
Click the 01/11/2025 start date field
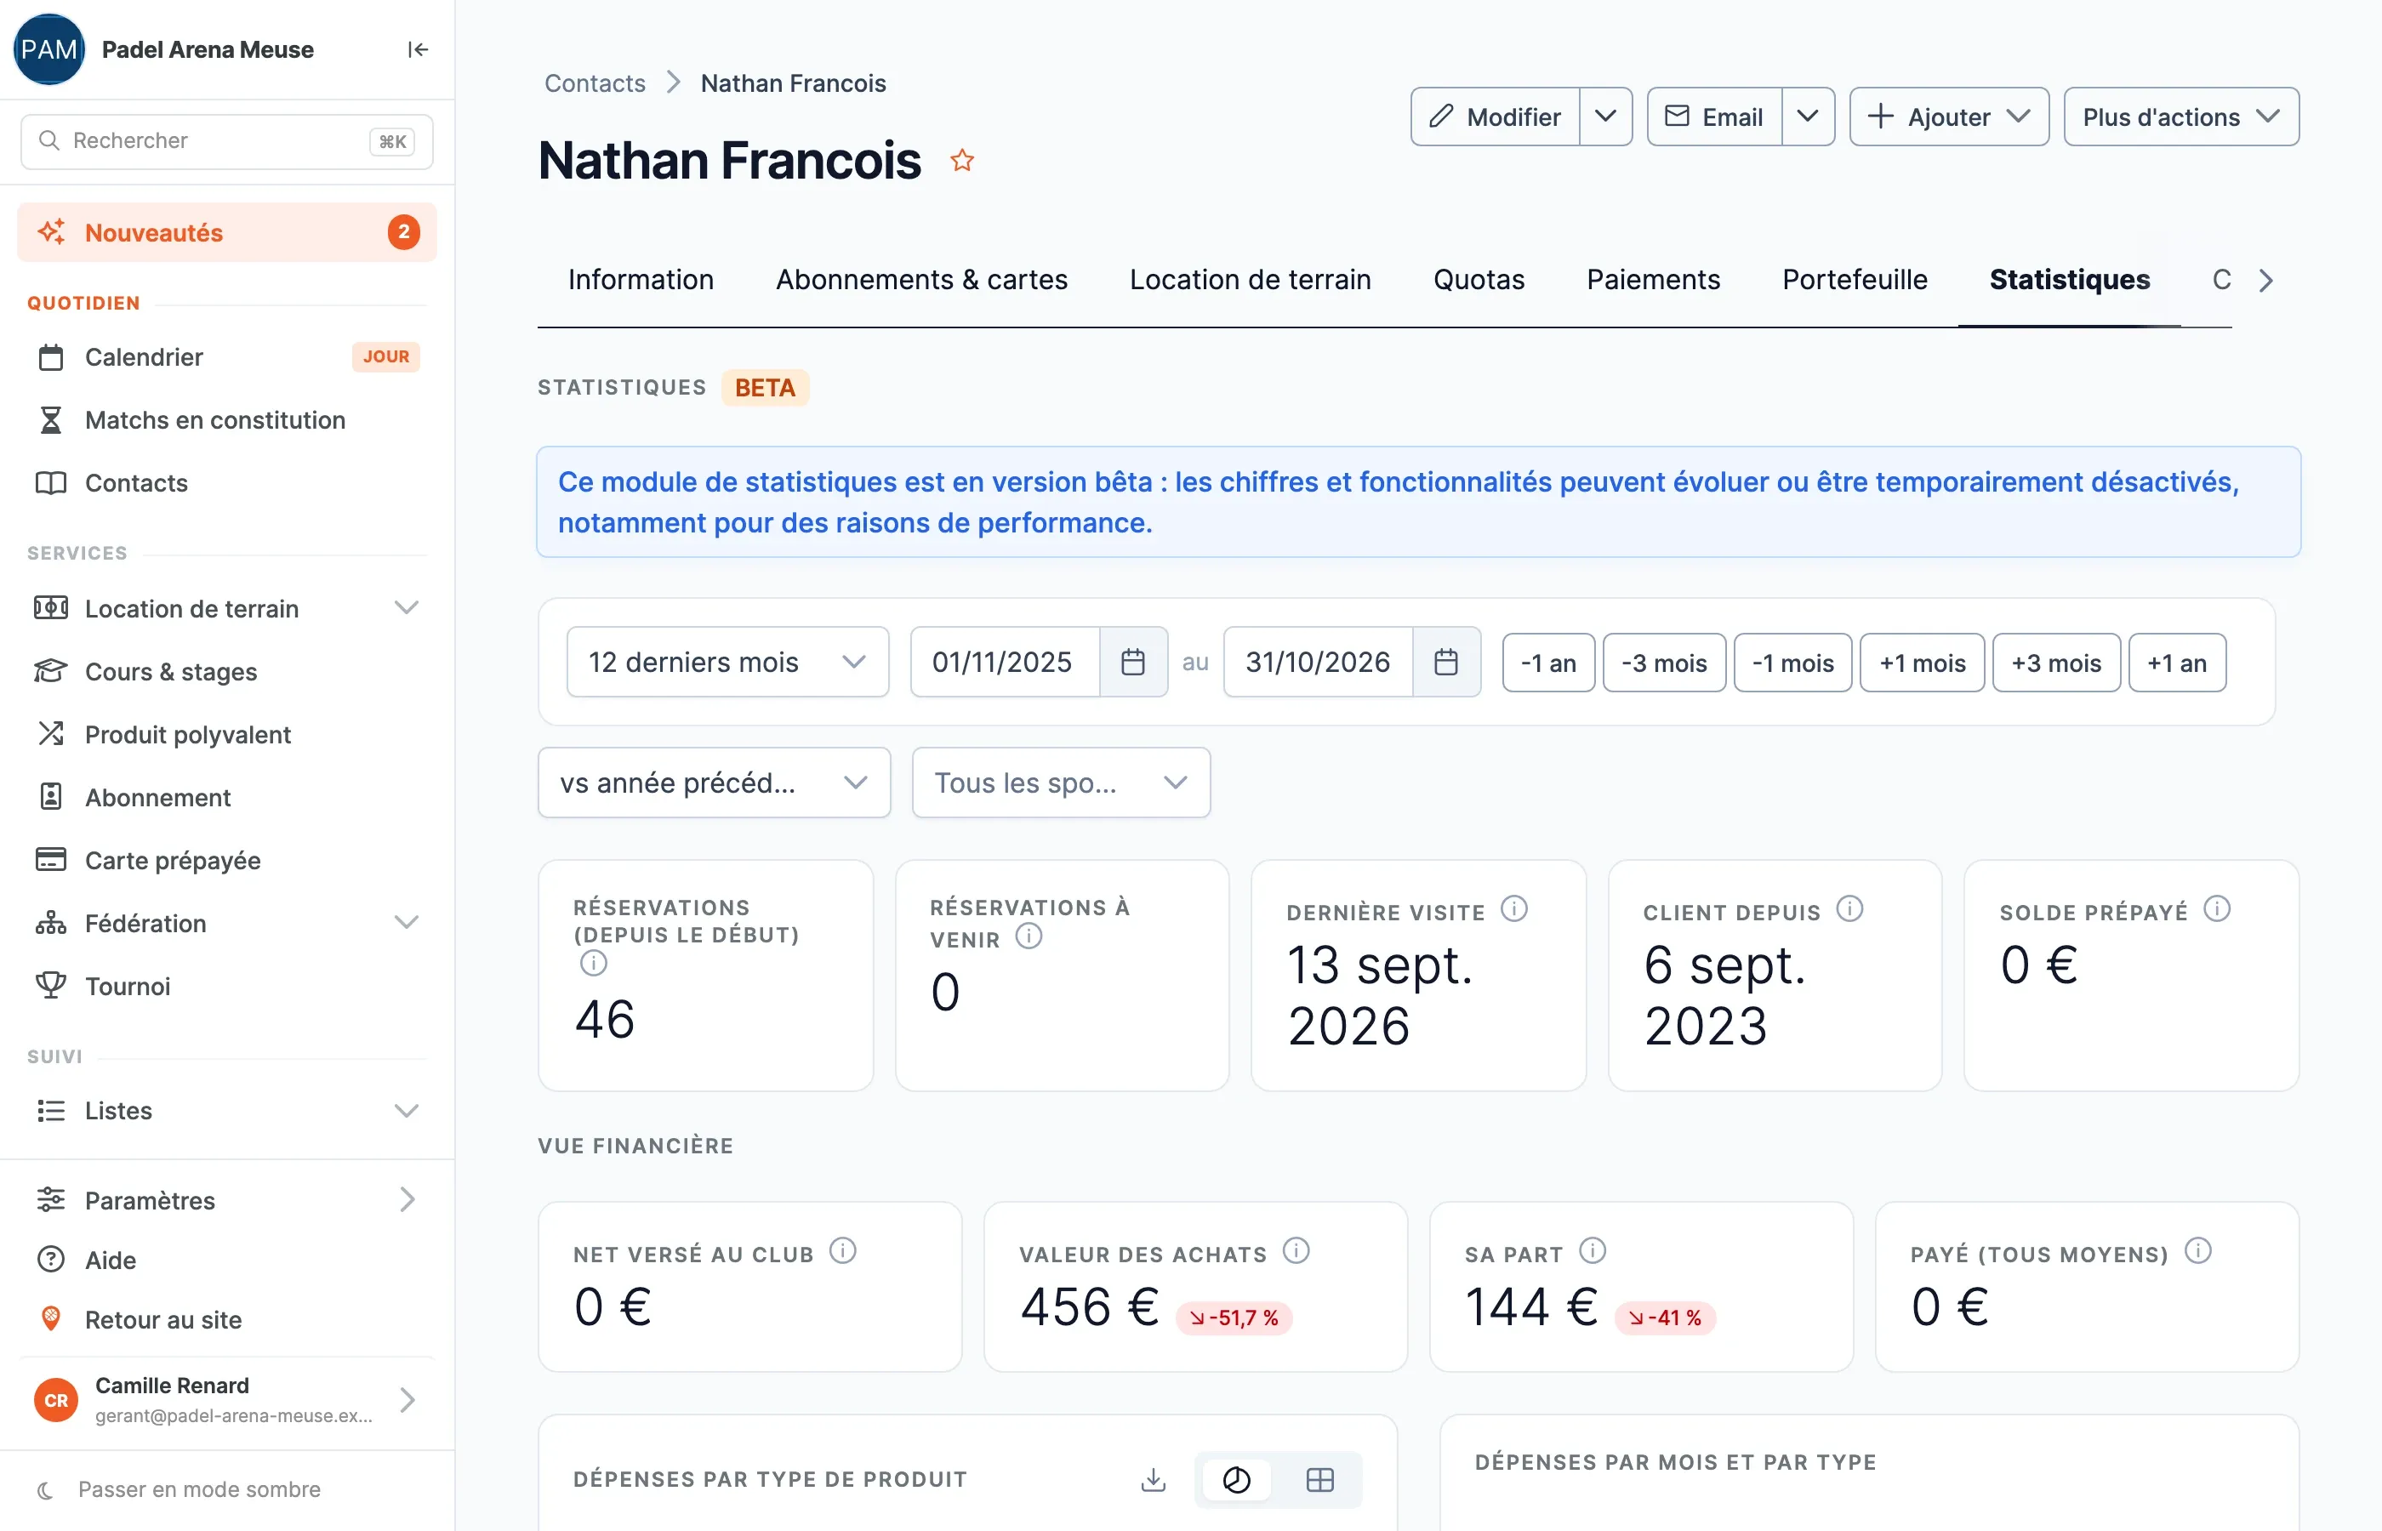(x=1004, y=662)
